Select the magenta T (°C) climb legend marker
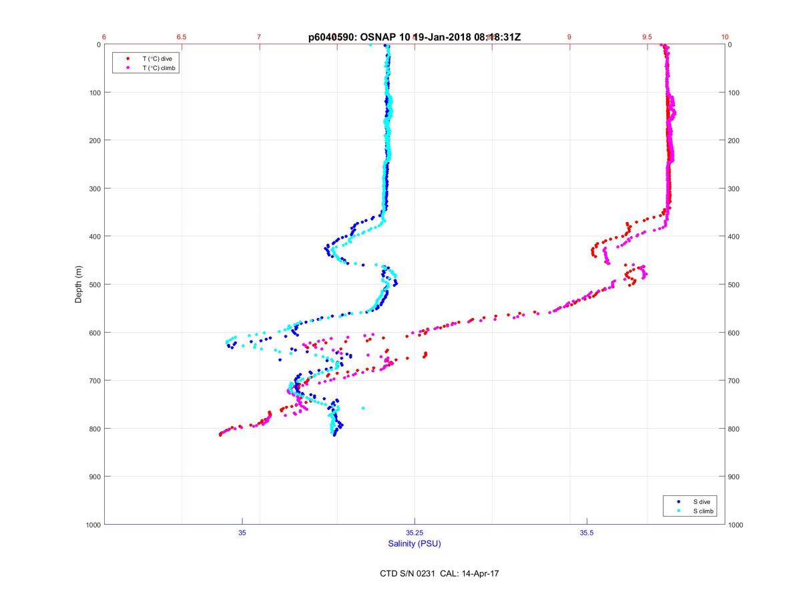 [x=127, y=68]
